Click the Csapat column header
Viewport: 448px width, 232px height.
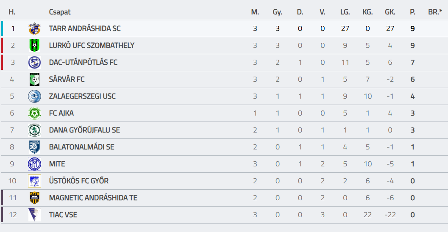(x=60, y=12)
